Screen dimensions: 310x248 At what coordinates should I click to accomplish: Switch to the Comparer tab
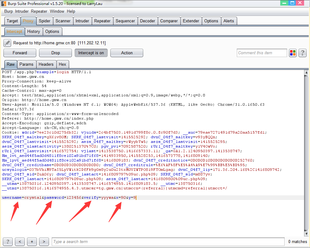169,21
